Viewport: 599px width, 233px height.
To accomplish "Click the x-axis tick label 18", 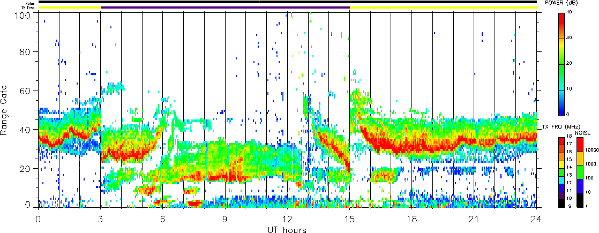I will coord(412,219).
